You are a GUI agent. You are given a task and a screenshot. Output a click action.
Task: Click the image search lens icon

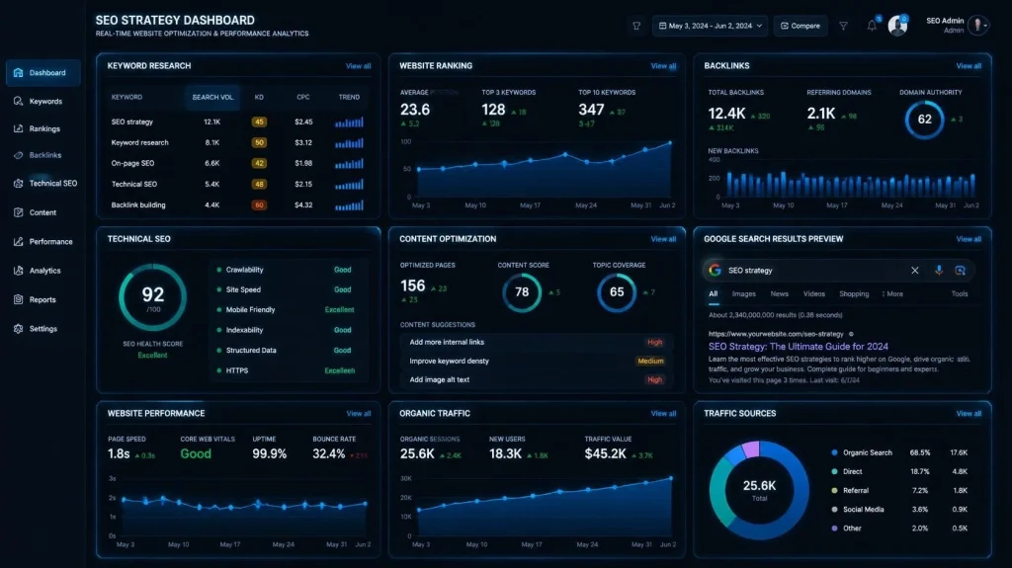(x=961, y=271)
